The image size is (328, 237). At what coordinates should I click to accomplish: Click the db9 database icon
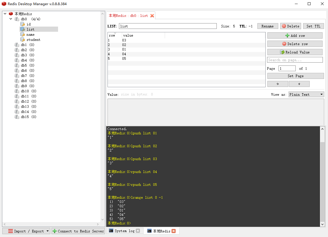click(17, 86)
